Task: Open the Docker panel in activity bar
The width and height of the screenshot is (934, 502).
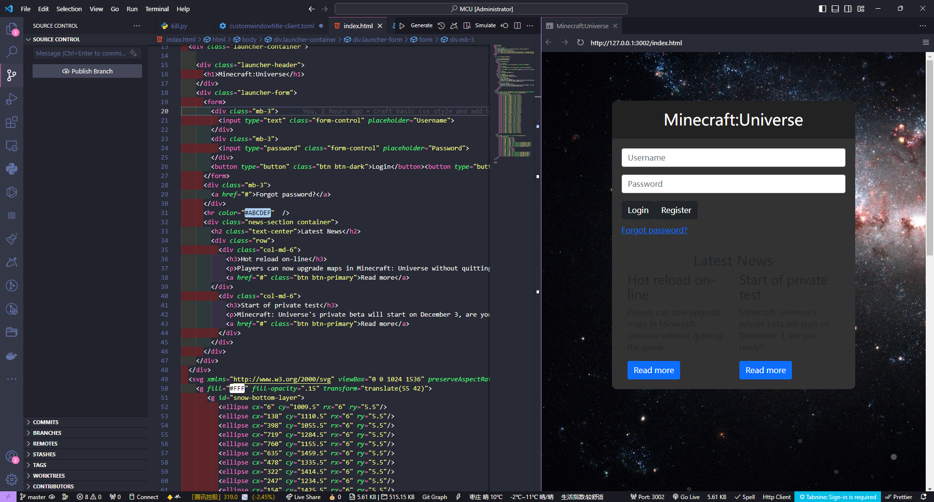Action: tap(12, 356)
